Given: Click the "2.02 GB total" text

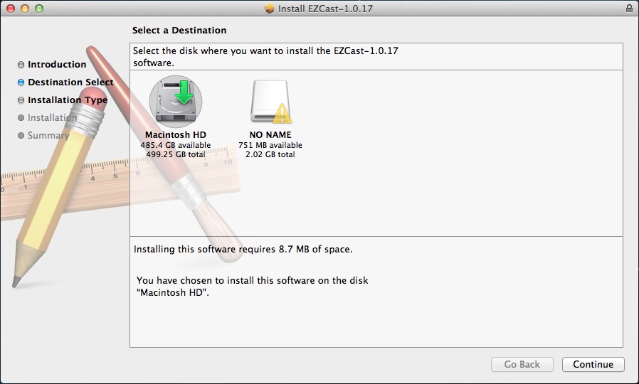Looking at the screenshot, I should pos(270,154).
